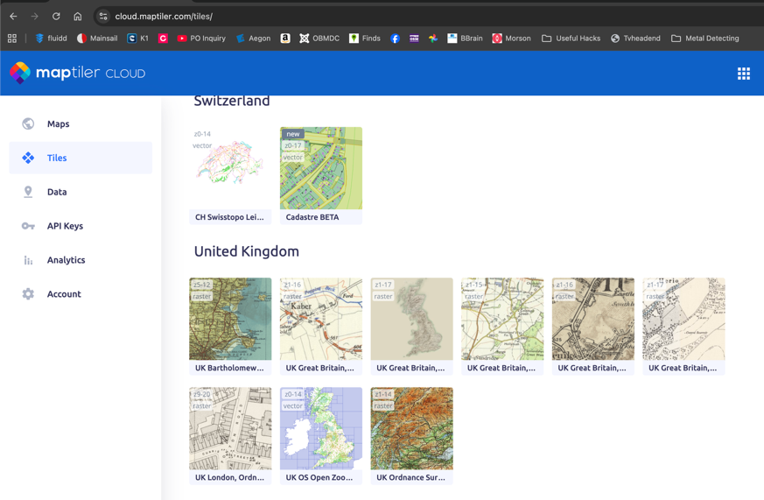Select Tiles in the sidebar
The width and height of the screenshot is (764, 500).
pos(81,158)
